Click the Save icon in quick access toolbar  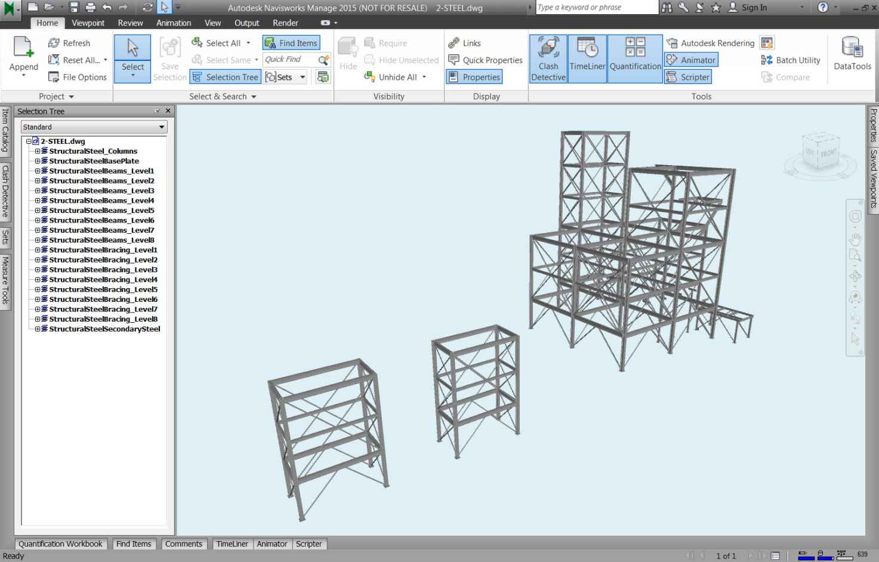pos(73,7)
